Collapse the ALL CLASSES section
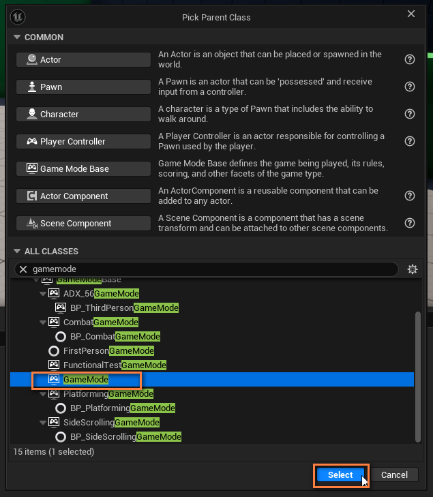Screen dimensions: 433x497 point(17,251)
